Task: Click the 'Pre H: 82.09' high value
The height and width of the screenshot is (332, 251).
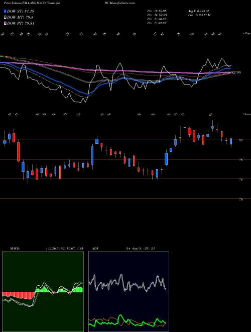Action: [x=157, y=15]
